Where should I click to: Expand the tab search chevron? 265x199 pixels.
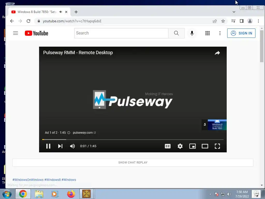[234, 12]
